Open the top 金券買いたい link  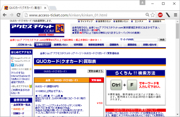121,21
